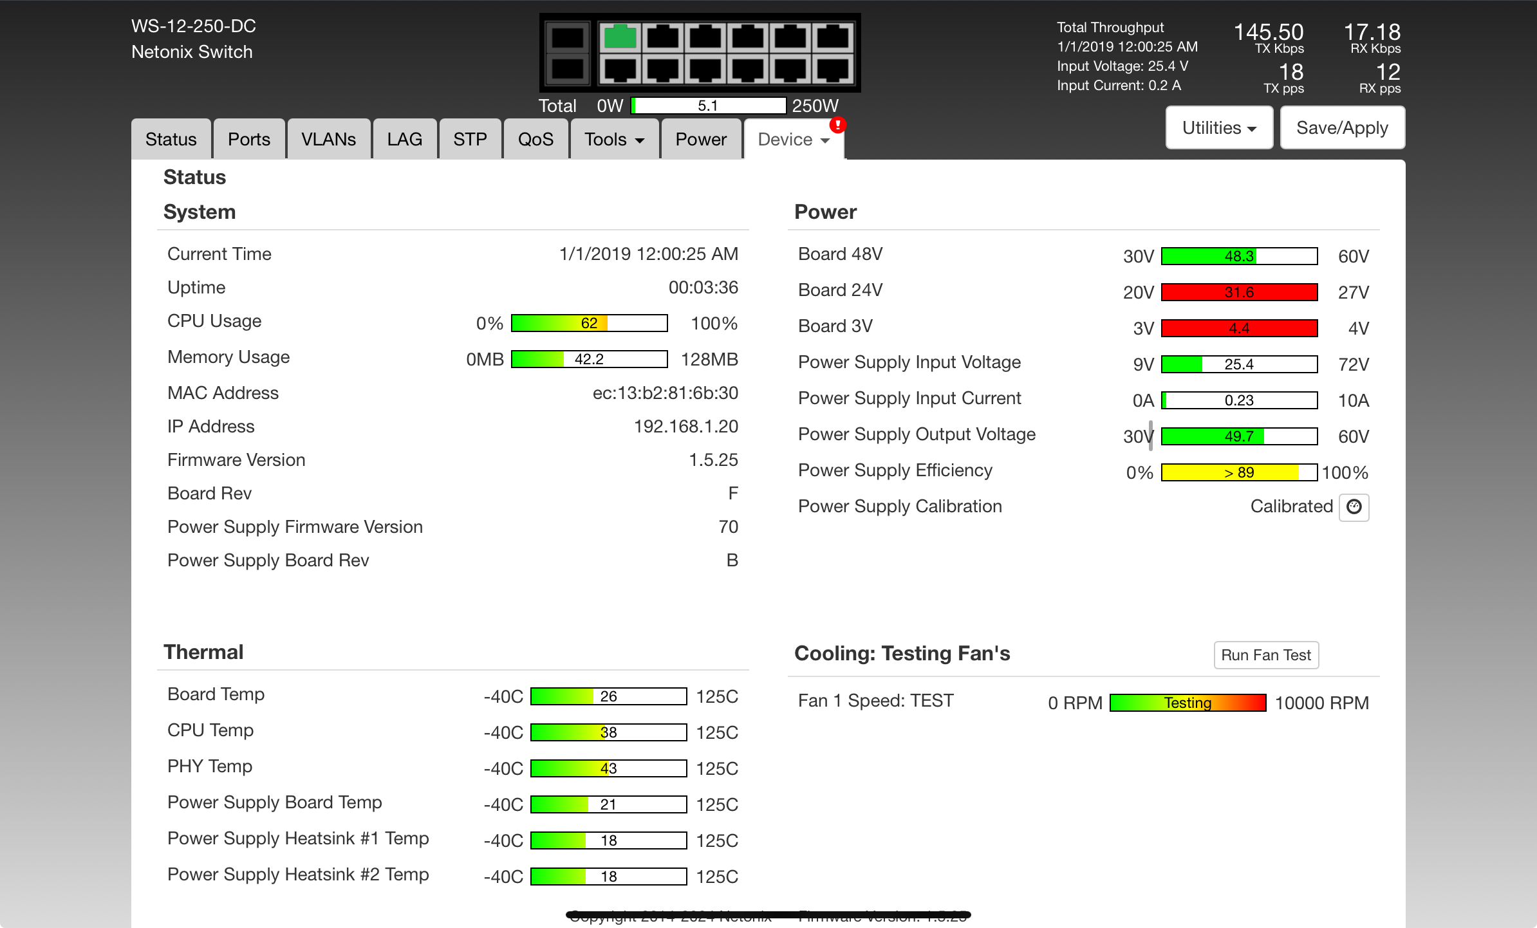This screenshot has height=928, width=1537.
Task: Click the Power Supply Calibration gauge icon
Action: (x=1354, y=507)
